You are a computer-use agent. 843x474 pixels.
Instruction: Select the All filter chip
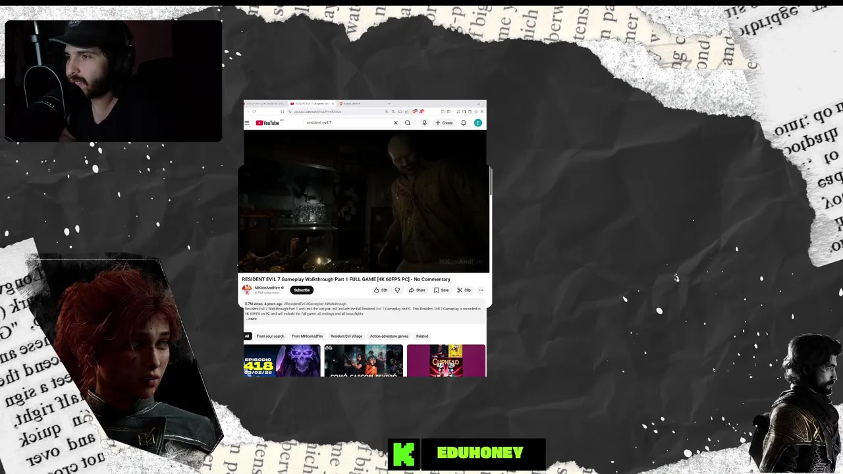point(247,336)
